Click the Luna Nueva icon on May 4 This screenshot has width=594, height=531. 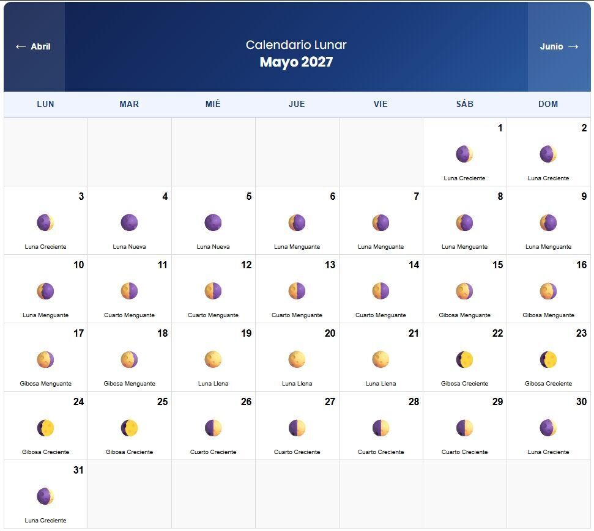coord(129,222)
